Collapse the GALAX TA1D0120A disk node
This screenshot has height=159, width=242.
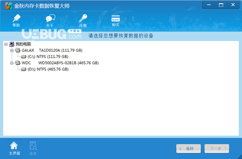[x=12, y=50]
